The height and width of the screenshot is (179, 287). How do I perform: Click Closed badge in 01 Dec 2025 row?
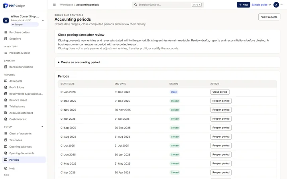coord(175,101)
